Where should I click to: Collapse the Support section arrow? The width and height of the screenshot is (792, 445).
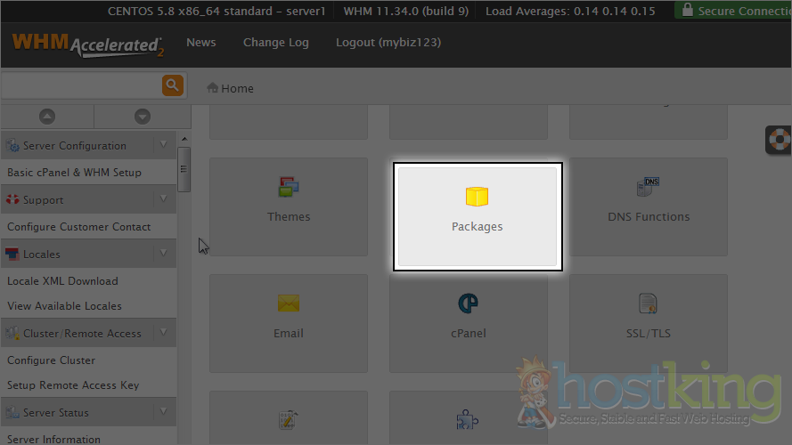click(163, 199)
